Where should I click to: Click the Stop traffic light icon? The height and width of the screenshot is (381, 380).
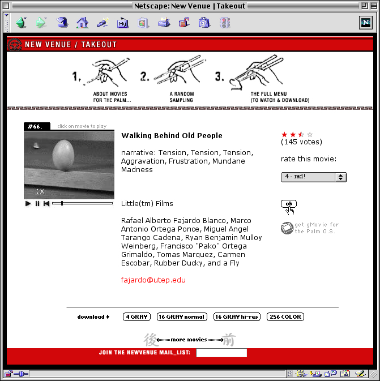point(225,23)
